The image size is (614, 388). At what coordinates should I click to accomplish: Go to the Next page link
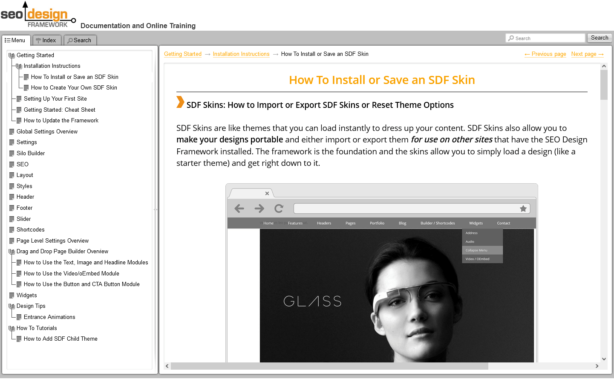coord(588,54)
